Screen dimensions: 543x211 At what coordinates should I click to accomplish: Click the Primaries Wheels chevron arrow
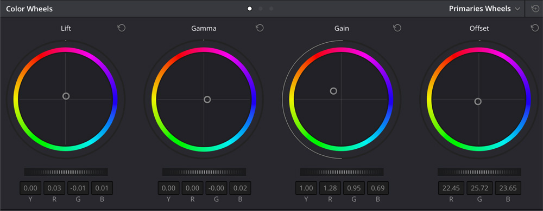[x=517, y=9]
